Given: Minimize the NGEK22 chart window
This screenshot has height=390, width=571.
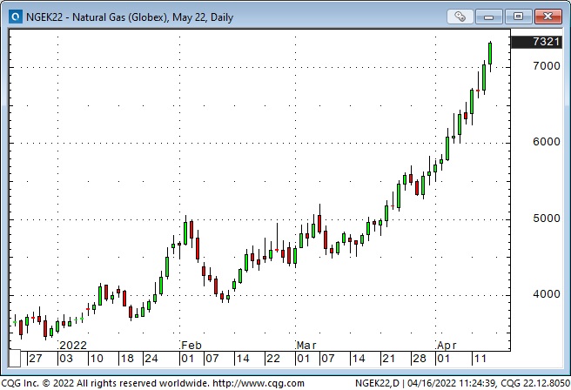Looking at the screenshot, I should (488, 17).
